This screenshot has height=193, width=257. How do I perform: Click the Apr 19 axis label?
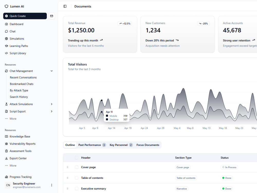(128, 128)
